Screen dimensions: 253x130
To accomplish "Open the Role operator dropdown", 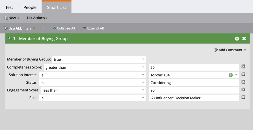I will click(x=92, y=98).
